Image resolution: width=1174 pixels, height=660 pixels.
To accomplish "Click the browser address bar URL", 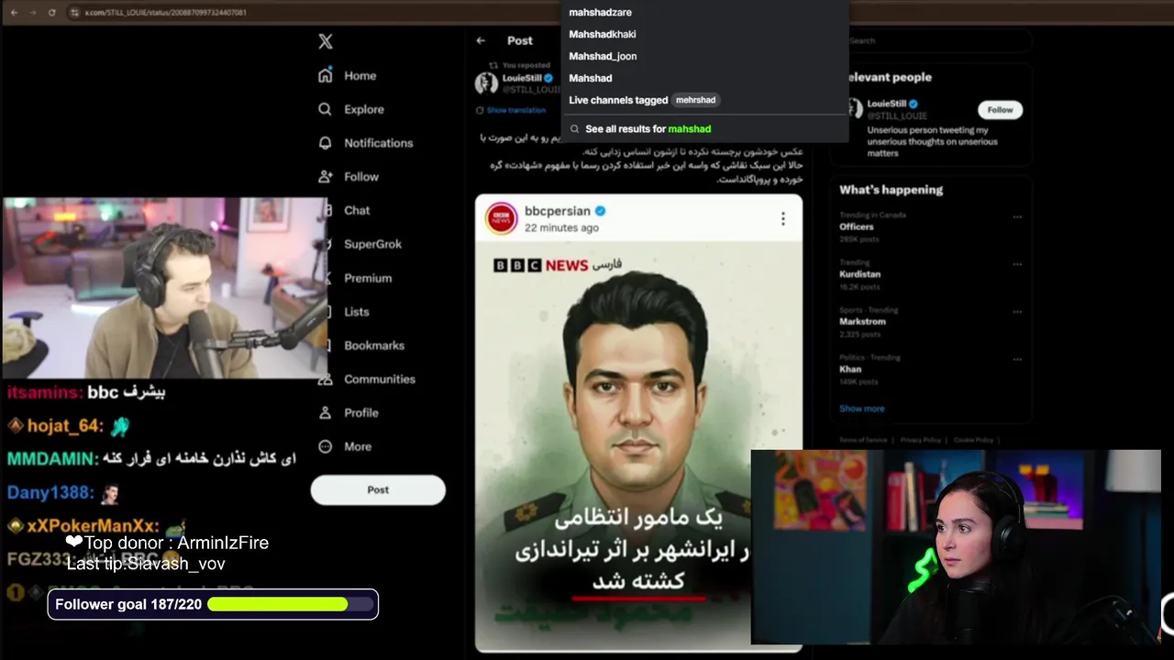I will (165, 13).
